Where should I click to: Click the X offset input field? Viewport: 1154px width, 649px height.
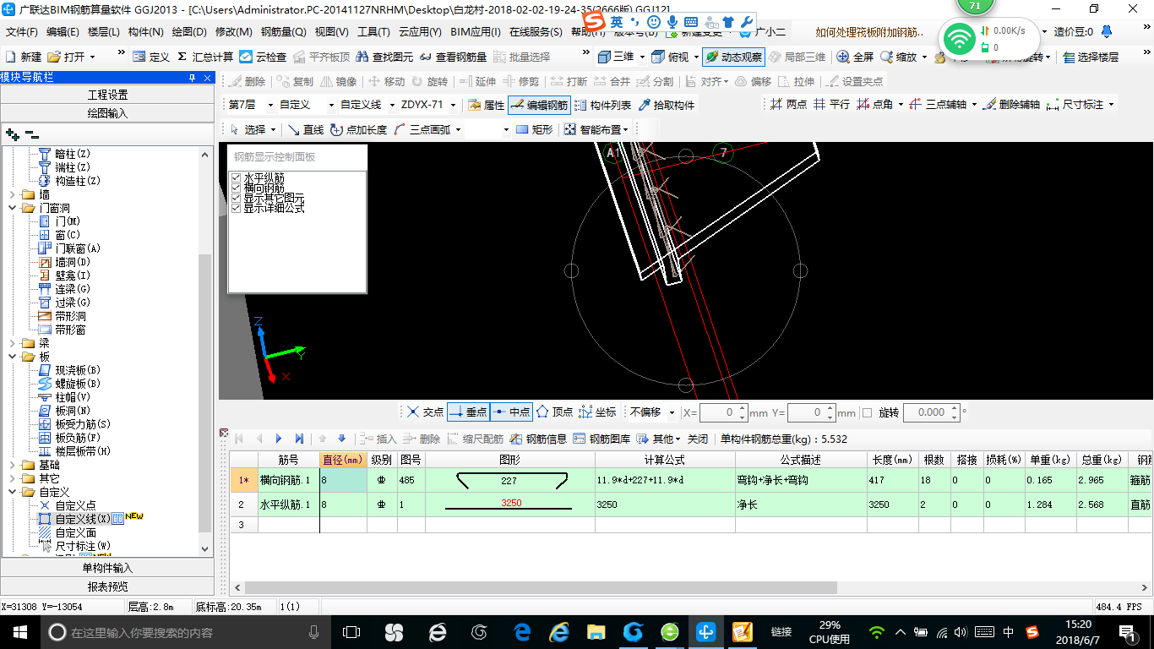(x=724, y=412)
